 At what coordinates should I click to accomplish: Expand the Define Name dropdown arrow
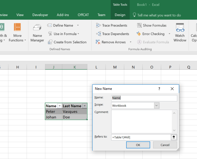click(x=78, y=25)
